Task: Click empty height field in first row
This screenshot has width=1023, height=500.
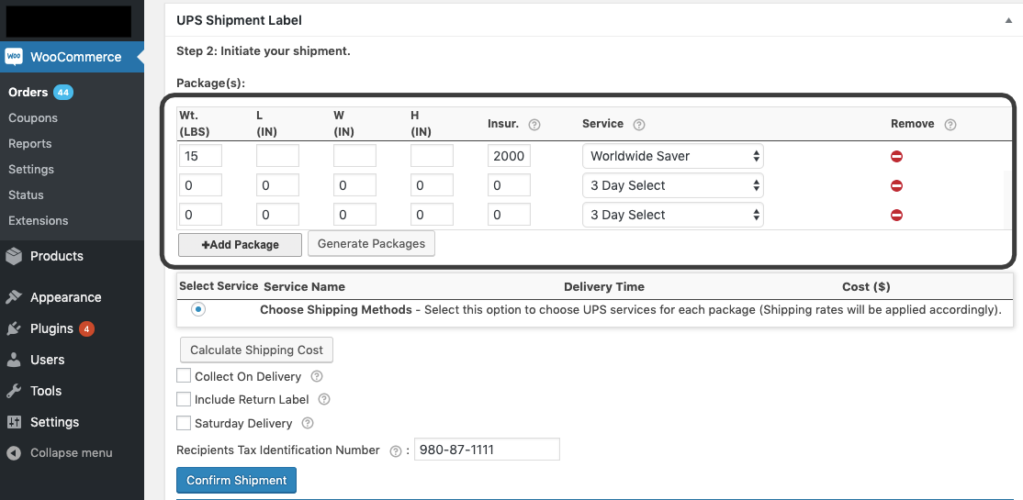Action: 432,157
